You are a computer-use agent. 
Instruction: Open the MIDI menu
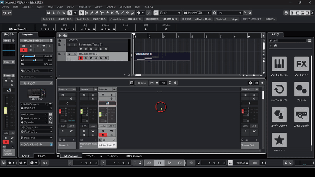(x=50, y=7)
